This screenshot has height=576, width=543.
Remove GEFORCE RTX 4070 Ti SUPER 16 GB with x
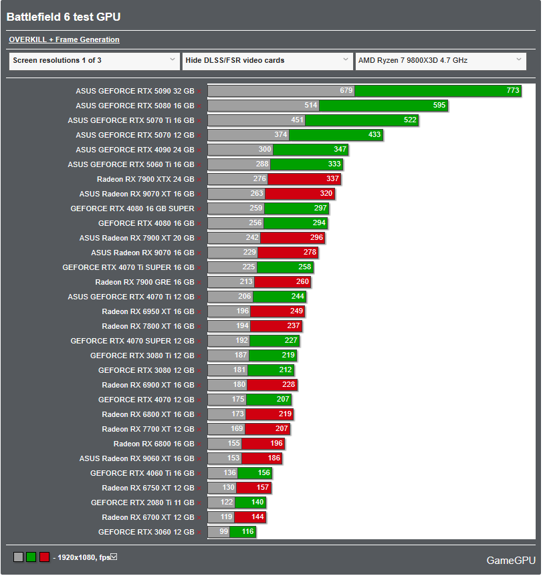199,268
